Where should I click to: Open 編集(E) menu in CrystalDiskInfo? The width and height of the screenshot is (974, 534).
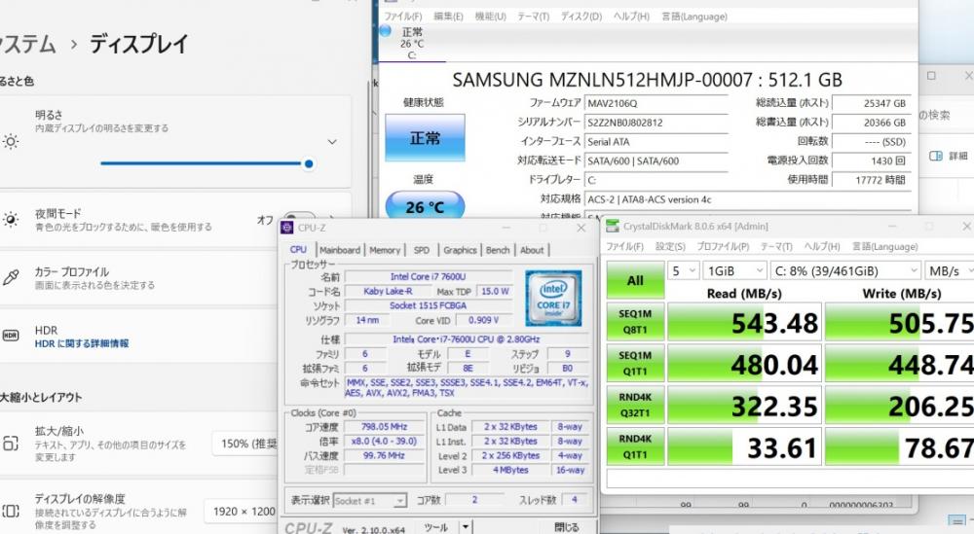click(x=448, y=17)
